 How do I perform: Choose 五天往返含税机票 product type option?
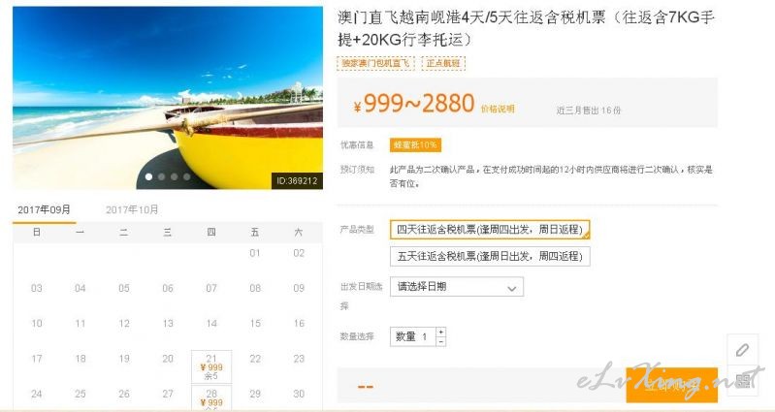[490, 256]
